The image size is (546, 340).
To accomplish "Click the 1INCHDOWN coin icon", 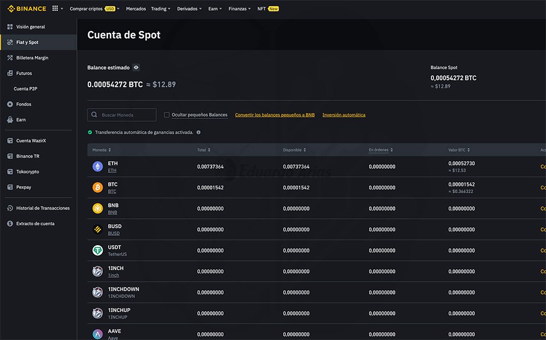I will pyautogui.click(x=98, y=293).
